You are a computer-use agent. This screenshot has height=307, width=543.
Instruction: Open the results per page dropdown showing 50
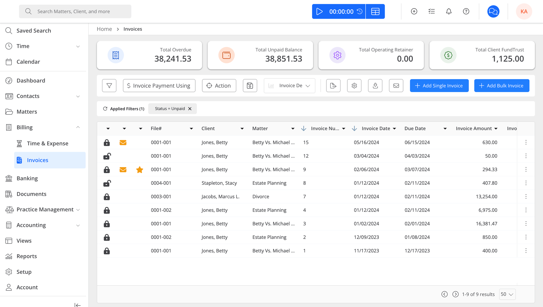(507, 294)
